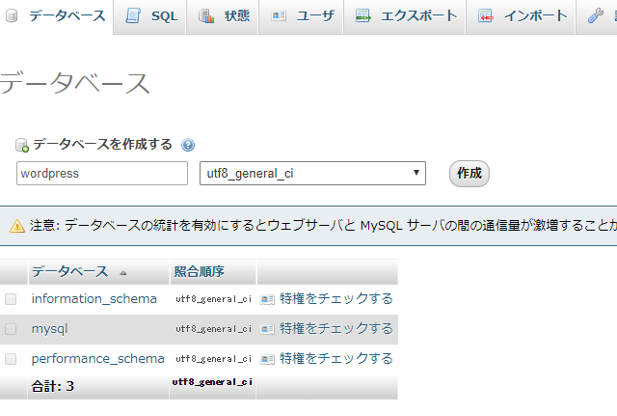
Task: Open the utf8_general_ci collation dropdown
Action: click(x=312, y=174)
